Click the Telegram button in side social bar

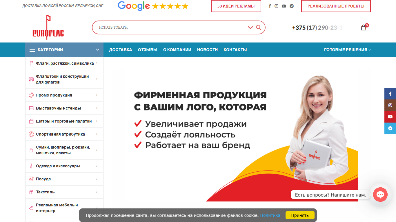coord(390,128)
